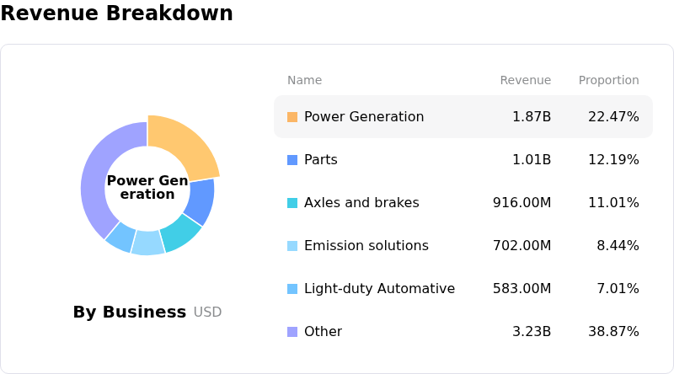Click the 3.23B revenue value

point(531,332)
